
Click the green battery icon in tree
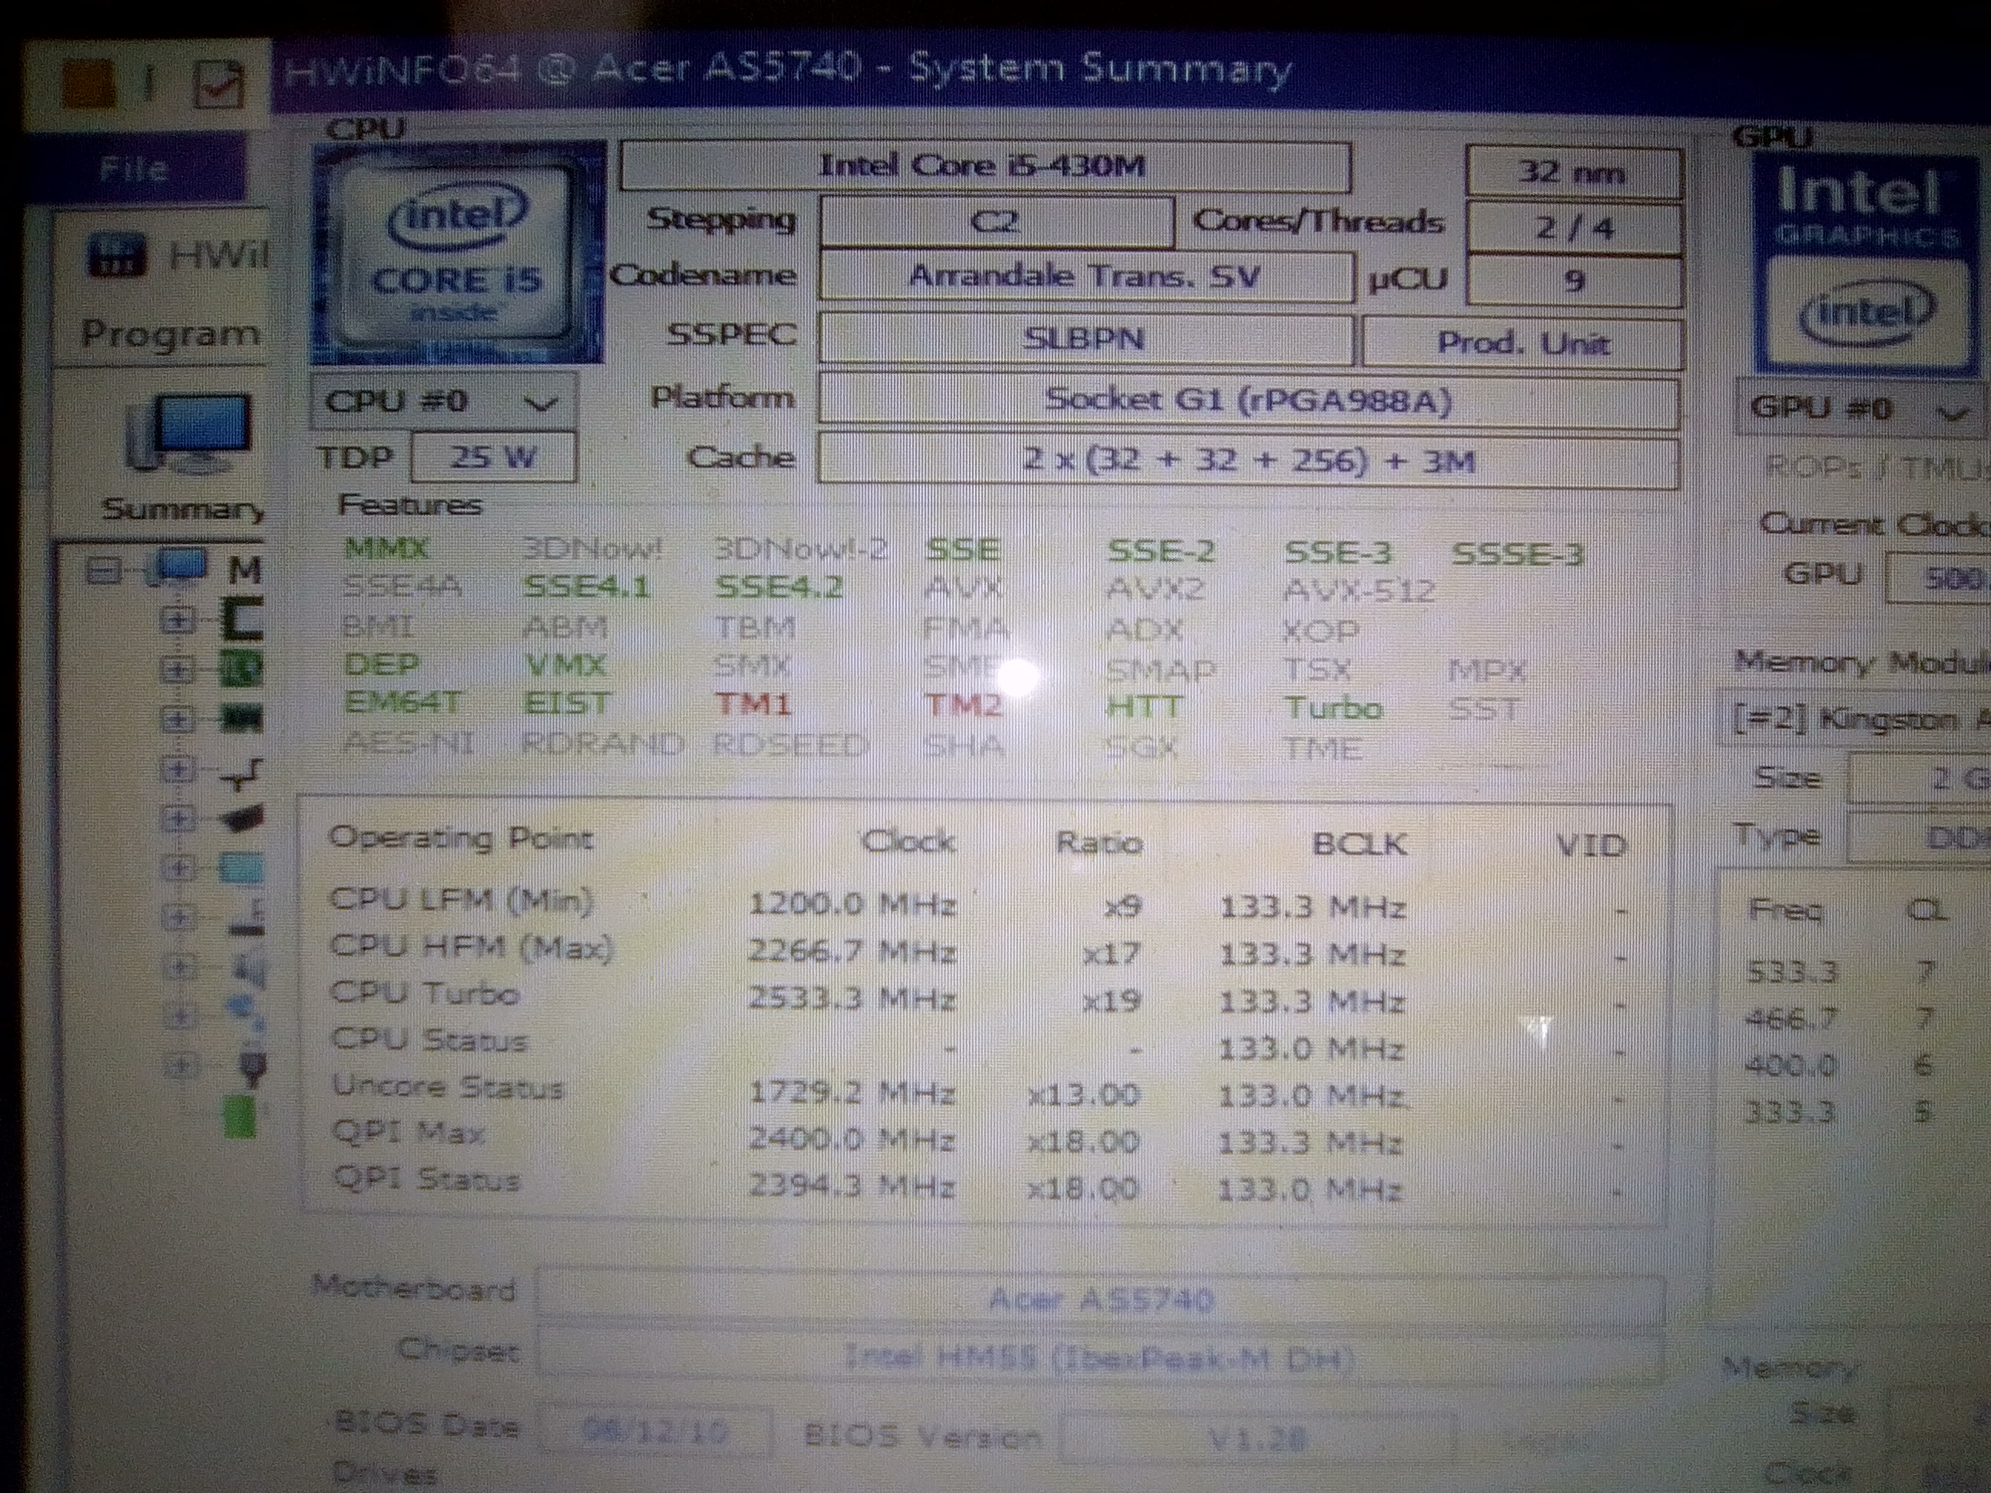click(x=240, y=1116)
